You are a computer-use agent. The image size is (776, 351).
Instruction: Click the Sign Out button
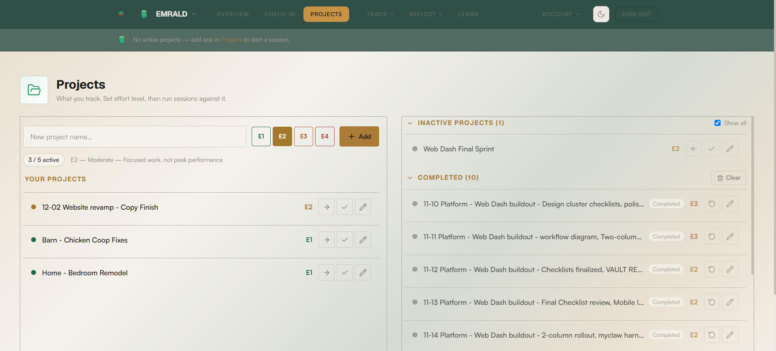636,14
